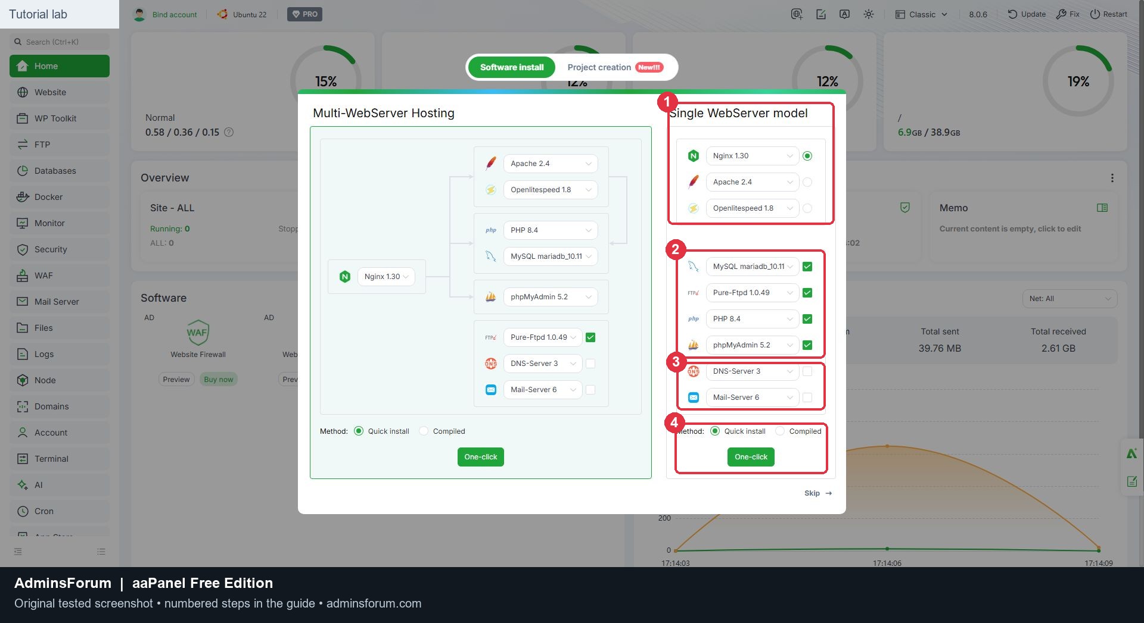The height and width of the screenshot is (623, 1144).
Task: Select the Software install tab
Action: pos(512,67)
